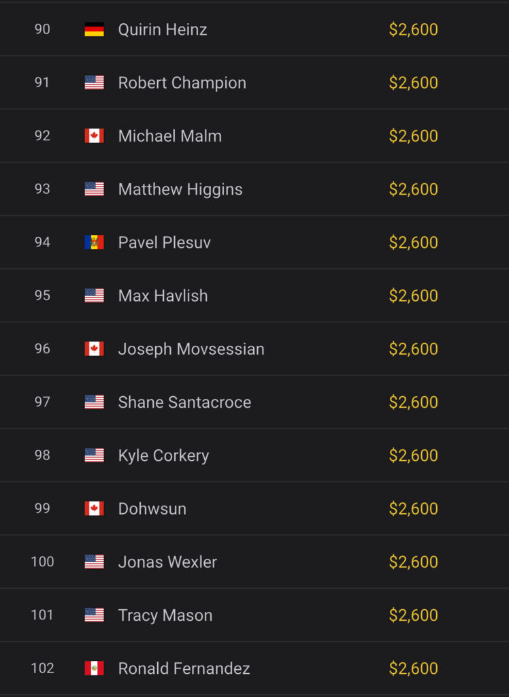Click the Canadian flag beside Dohwsun
Screen dimensions: 509x697
click(x=94, y=508)
